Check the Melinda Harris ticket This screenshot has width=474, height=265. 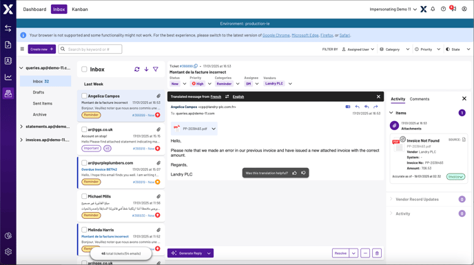84,230
